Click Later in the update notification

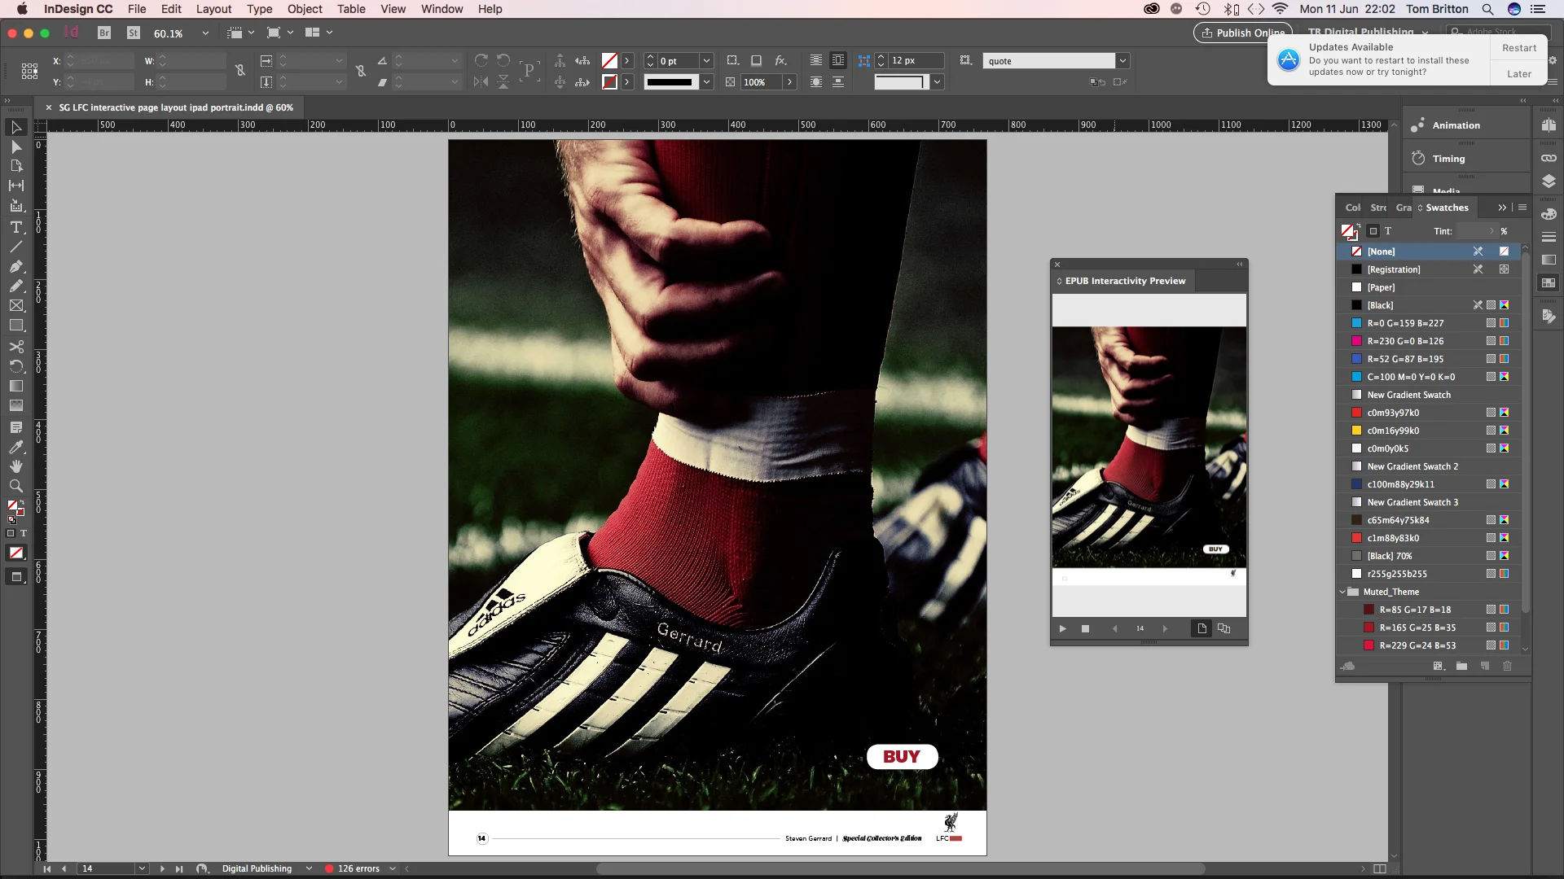(1519, 73)
